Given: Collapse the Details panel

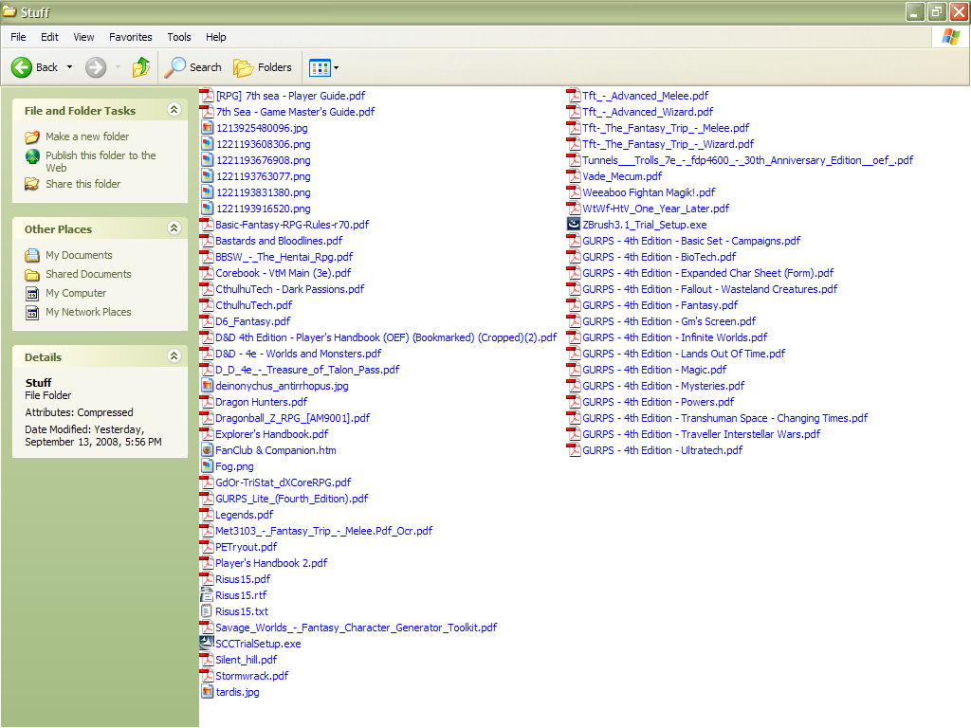Looking at the screenshot, I should pyautogui.click(x=174, y=356).
